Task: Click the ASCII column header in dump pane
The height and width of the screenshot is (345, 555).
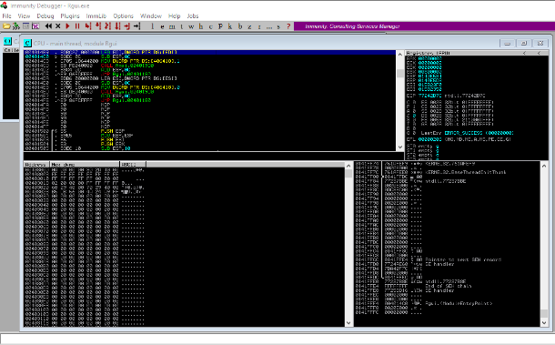Action: 133,165
